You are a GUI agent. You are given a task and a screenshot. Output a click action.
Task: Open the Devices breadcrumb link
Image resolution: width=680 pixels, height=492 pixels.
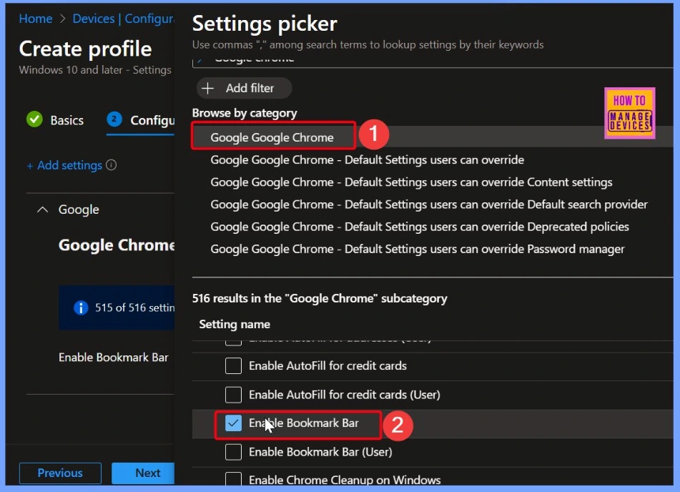93,19
